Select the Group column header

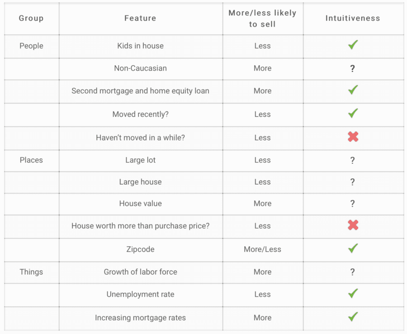pyautogui.click(x=31, y=18)
